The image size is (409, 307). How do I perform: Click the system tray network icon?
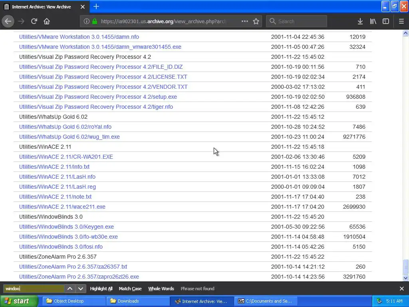379,301
